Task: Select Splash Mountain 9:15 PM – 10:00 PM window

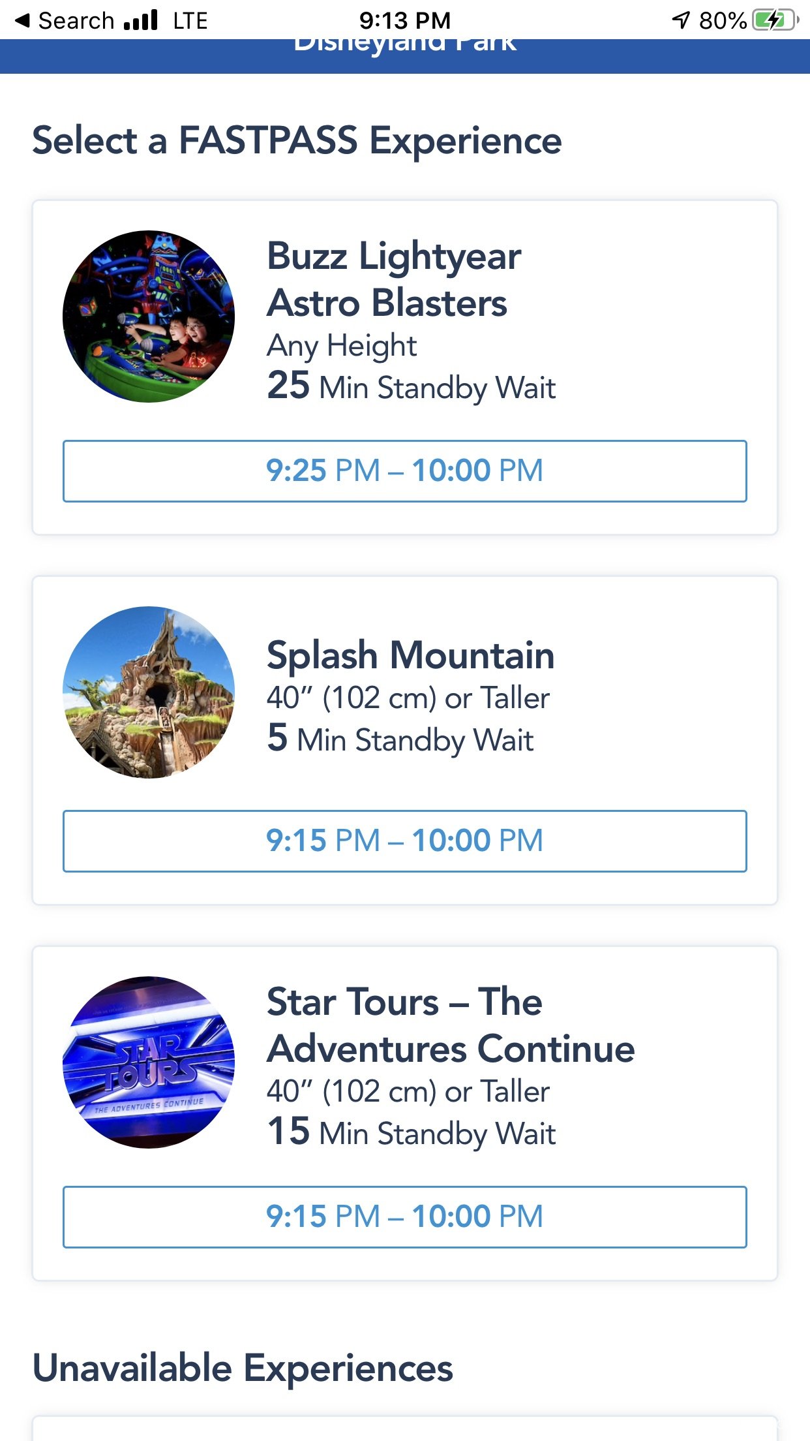Action: (404, 841)
